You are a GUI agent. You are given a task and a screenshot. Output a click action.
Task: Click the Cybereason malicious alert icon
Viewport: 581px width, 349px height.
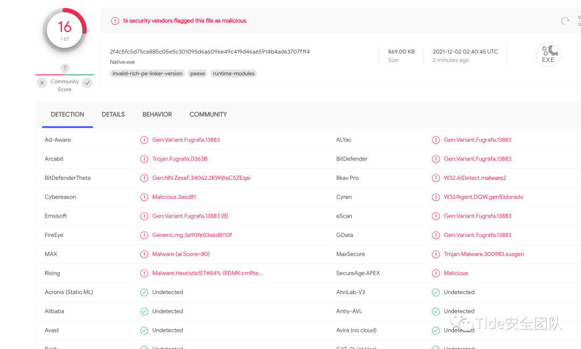click(144, 197)
